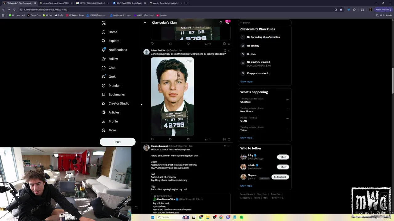Open options for Cheaters trend
The height and width of the screenshot is (221, 394).
pos(287,99)
